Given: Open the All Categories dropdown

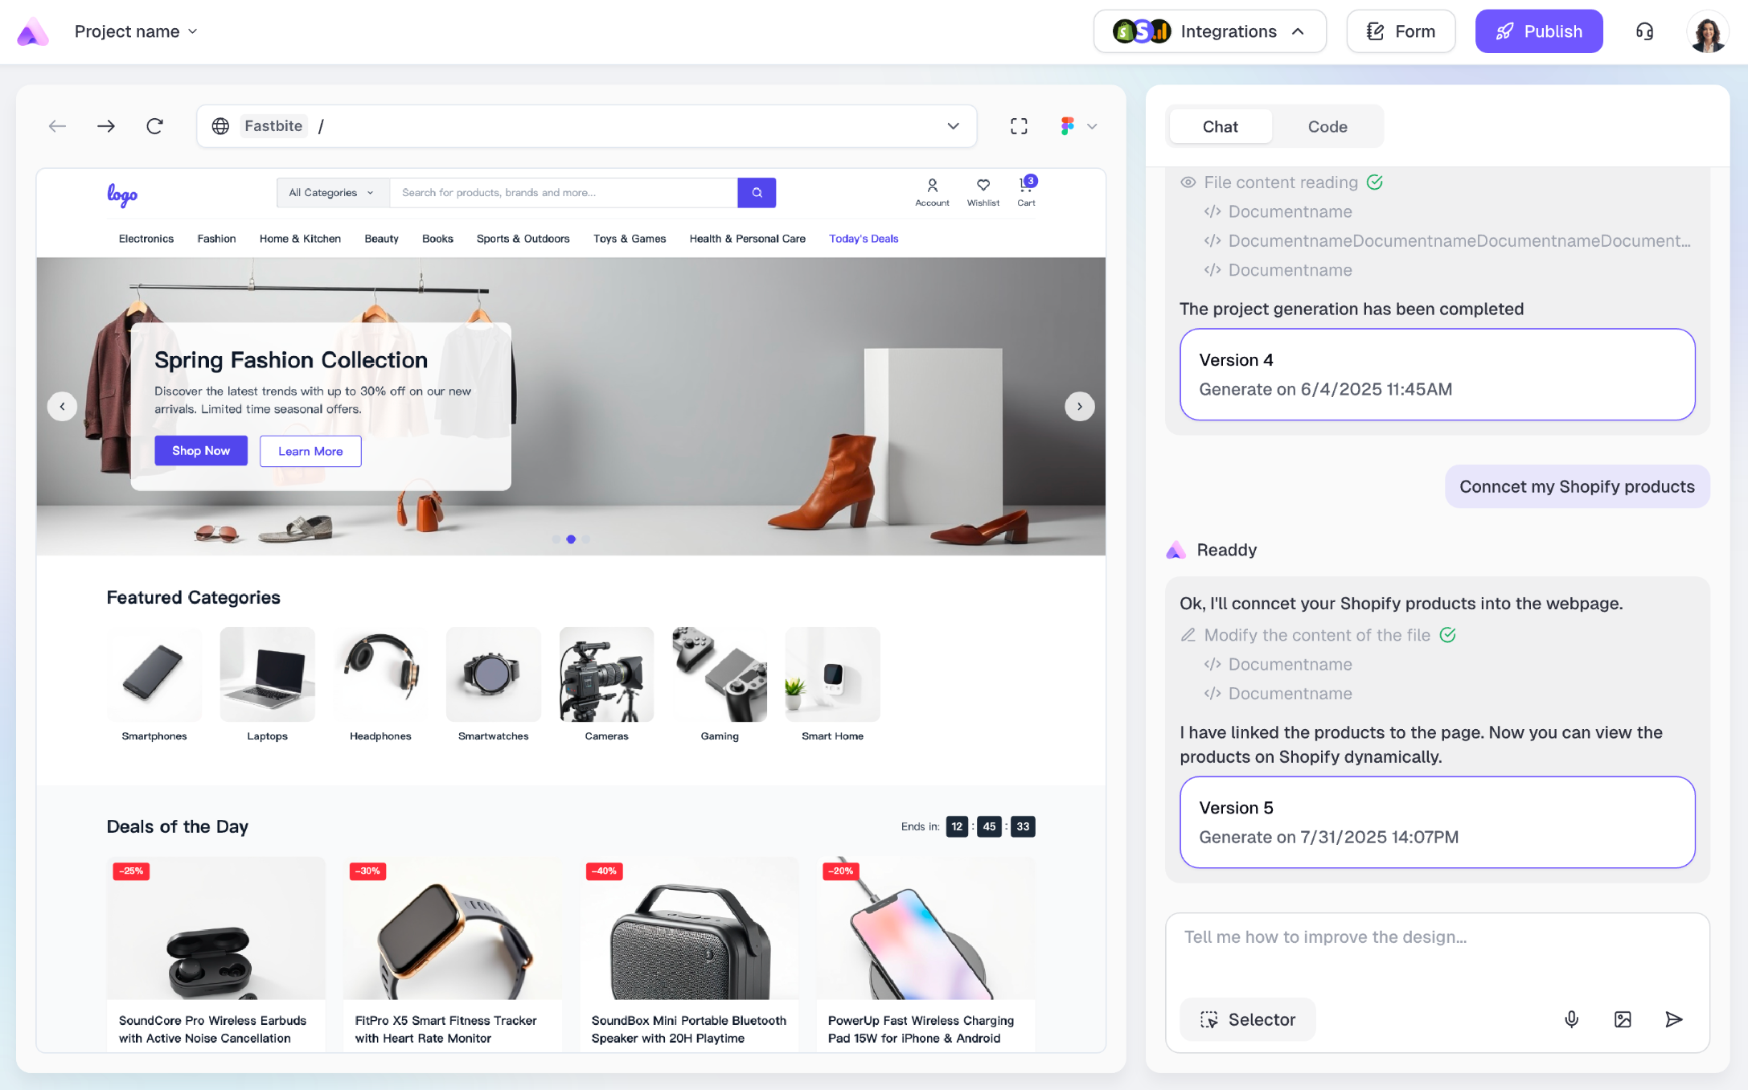Looking at the screenshot, I should click(x=332, y=193).
